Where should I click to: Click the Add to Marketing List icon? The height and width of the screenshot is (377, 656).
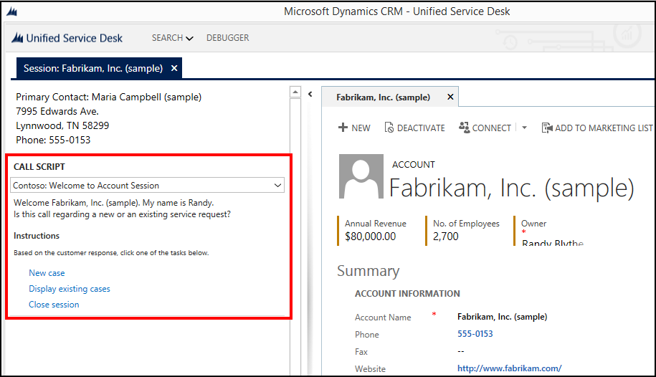[546, 128]
